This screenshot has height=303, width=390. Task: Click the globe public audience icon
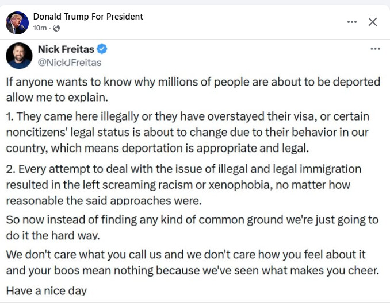[56, 28]
